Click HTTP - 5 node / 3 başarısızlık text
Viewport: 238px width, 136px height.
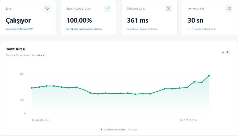pos(202,29)
